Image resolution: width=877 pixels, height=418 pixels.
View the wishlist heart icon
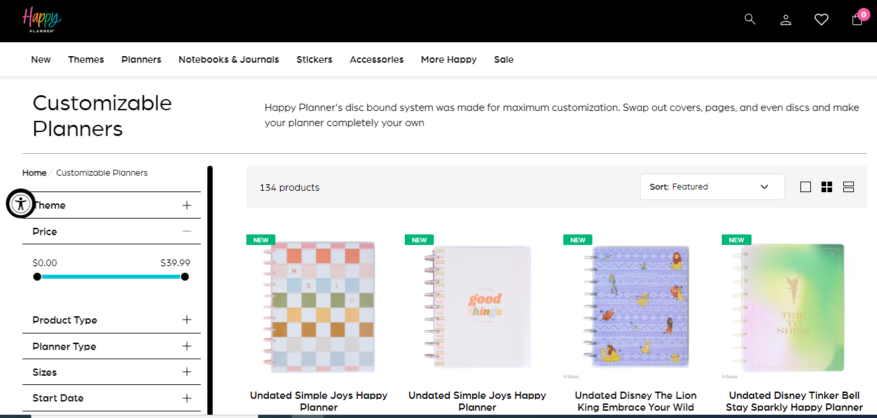coord(821,19)
